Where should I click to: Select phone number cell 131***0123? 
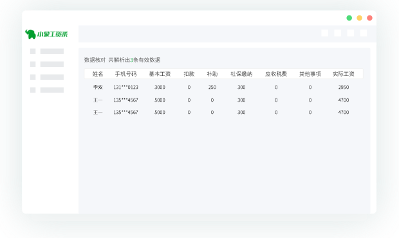(x=125, y=87)
